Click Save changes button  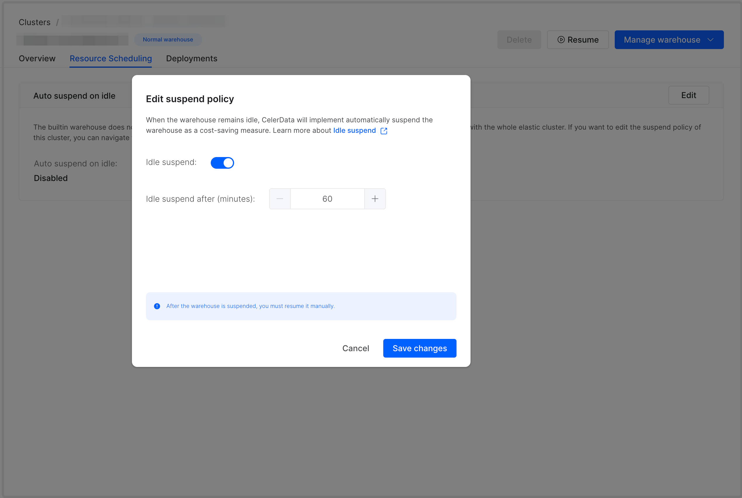tap(419, 348)
